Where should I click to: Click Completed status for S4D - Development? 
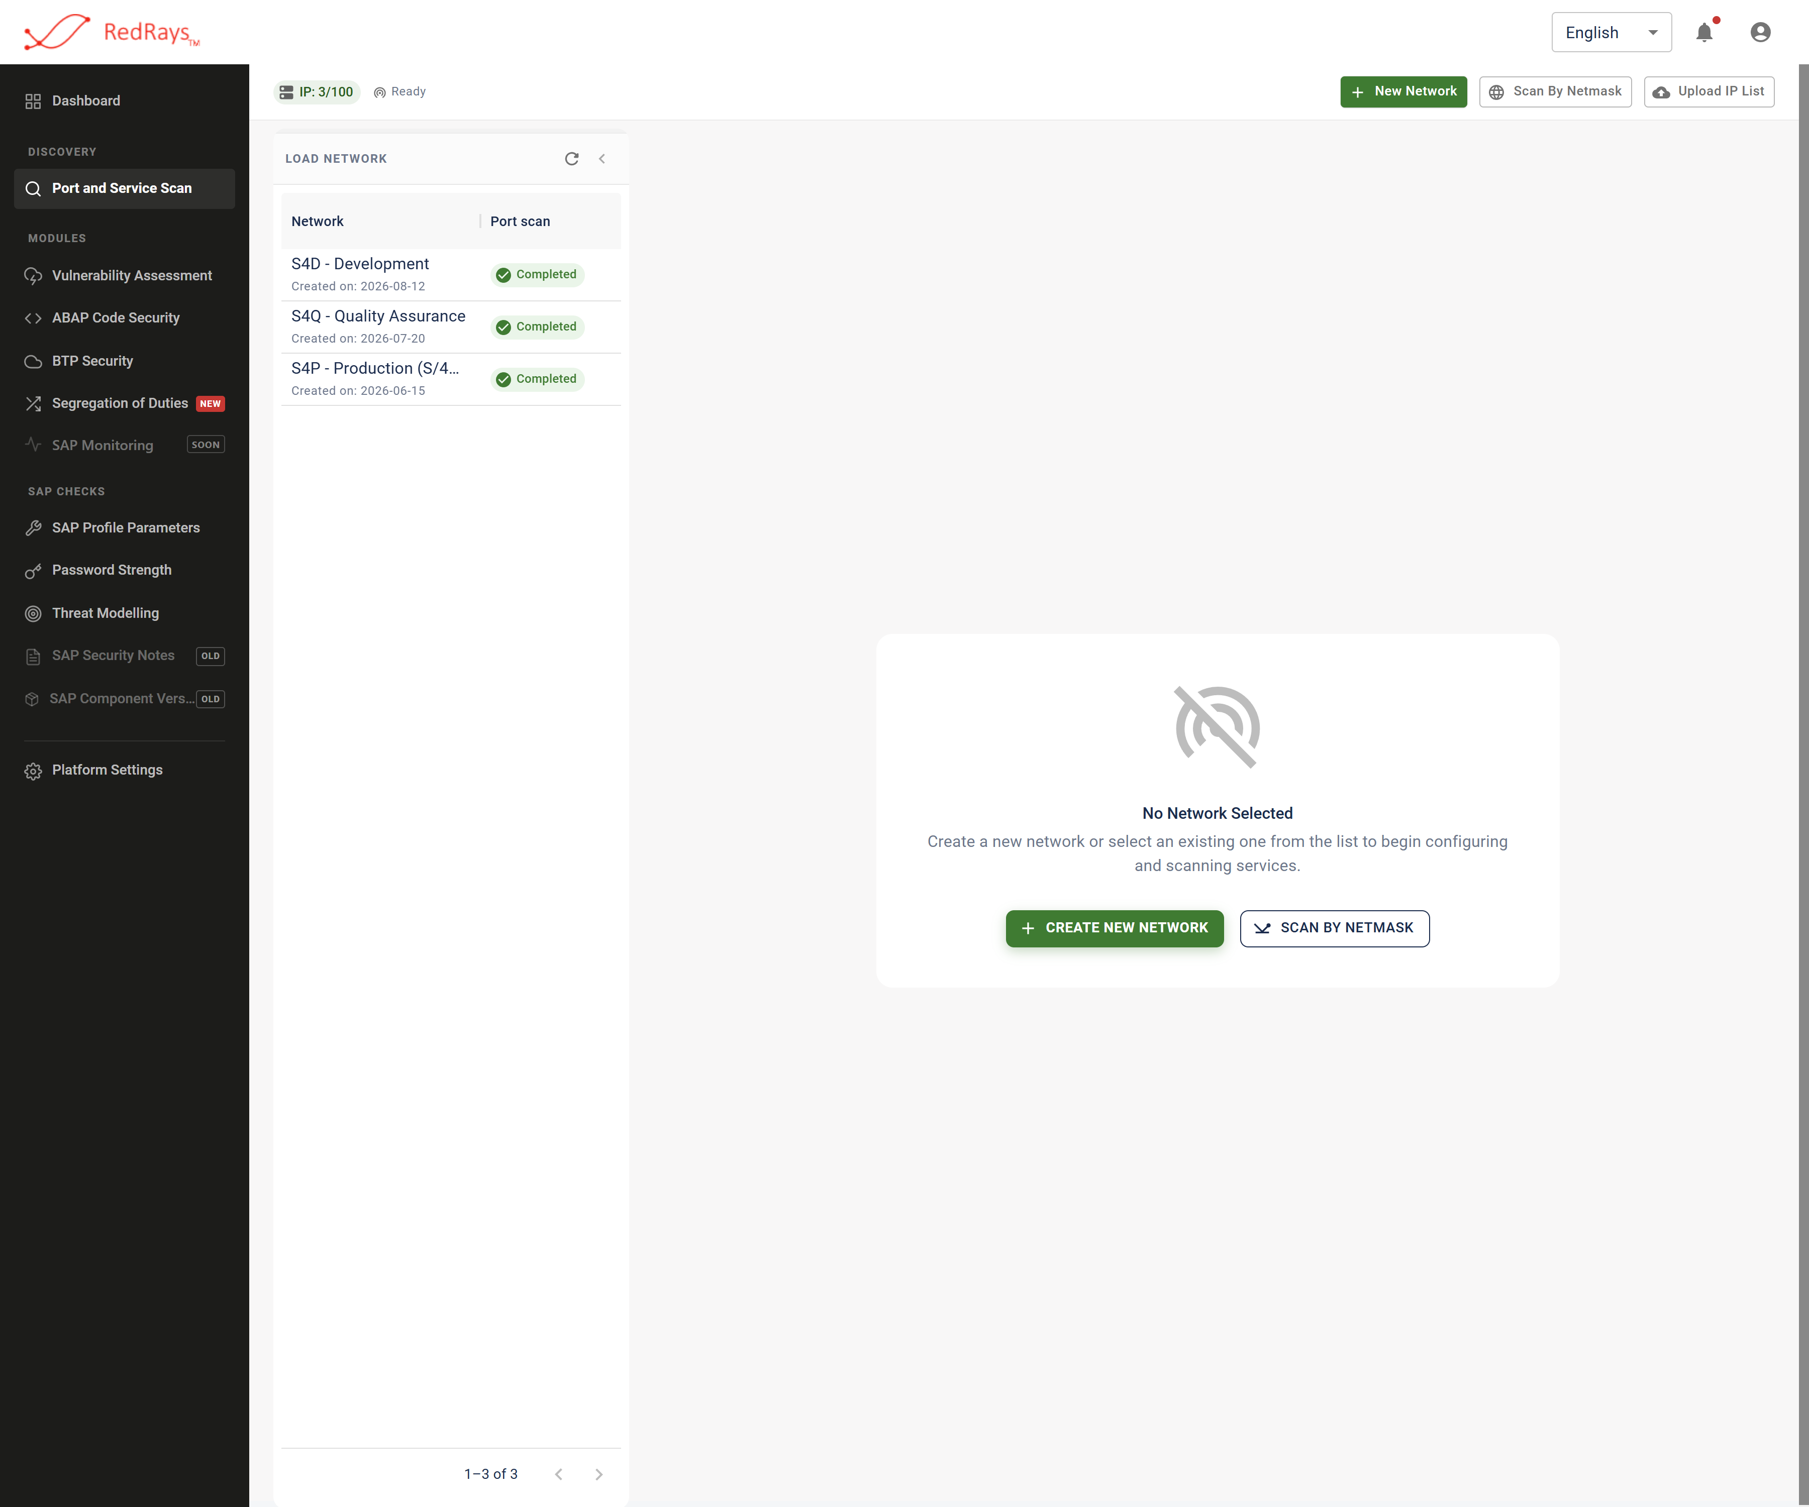[537, 275]
